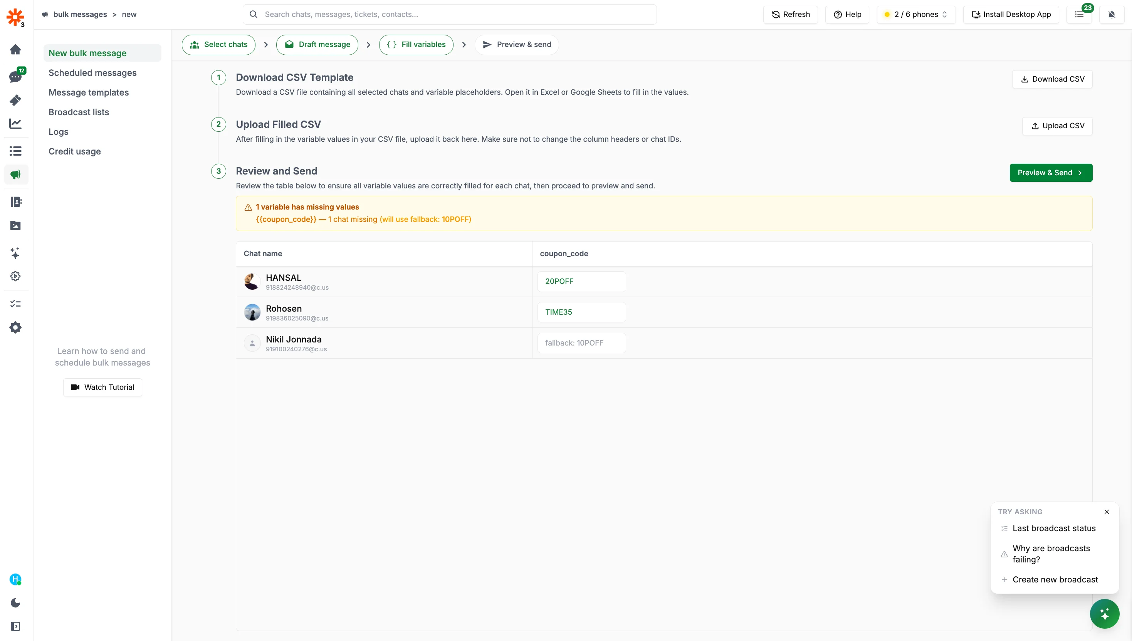1132x641 pixels.
Task: Select New bulk message menu item
Action: coord(102,53)
